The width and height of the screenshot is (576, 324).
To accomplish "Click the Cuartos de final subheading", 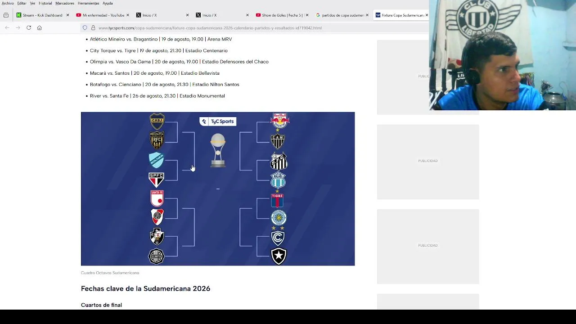I will click(101, 305).
